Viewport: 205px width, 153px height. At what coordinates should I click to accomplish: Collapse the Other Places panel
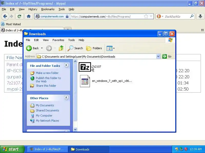click(66, 98)
